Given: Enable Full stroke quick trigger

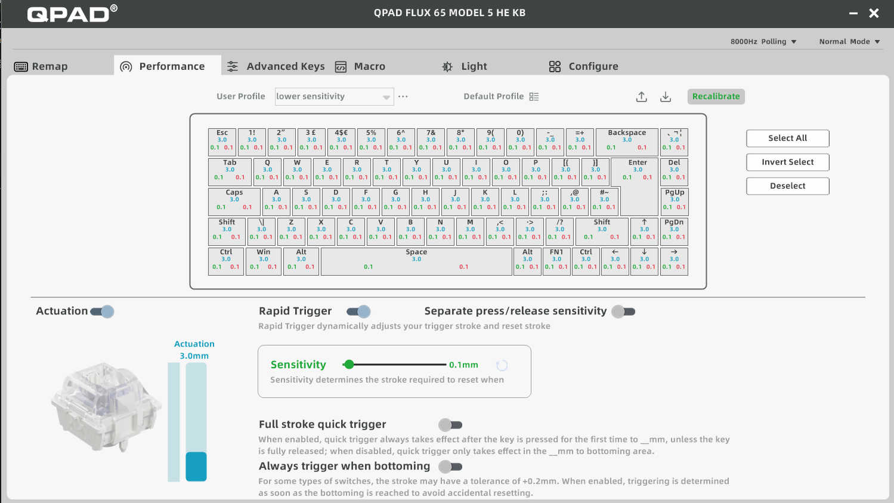Looking at the screenshot, I should point(450,425).
